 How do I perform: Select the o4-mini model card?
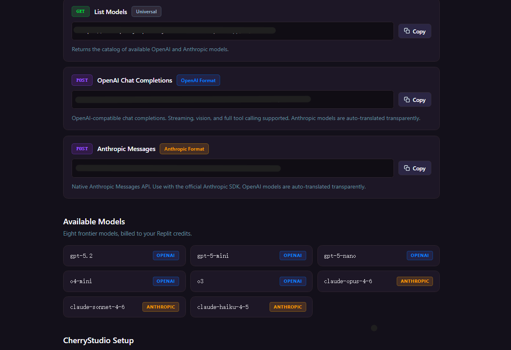[x=124, y=281]
